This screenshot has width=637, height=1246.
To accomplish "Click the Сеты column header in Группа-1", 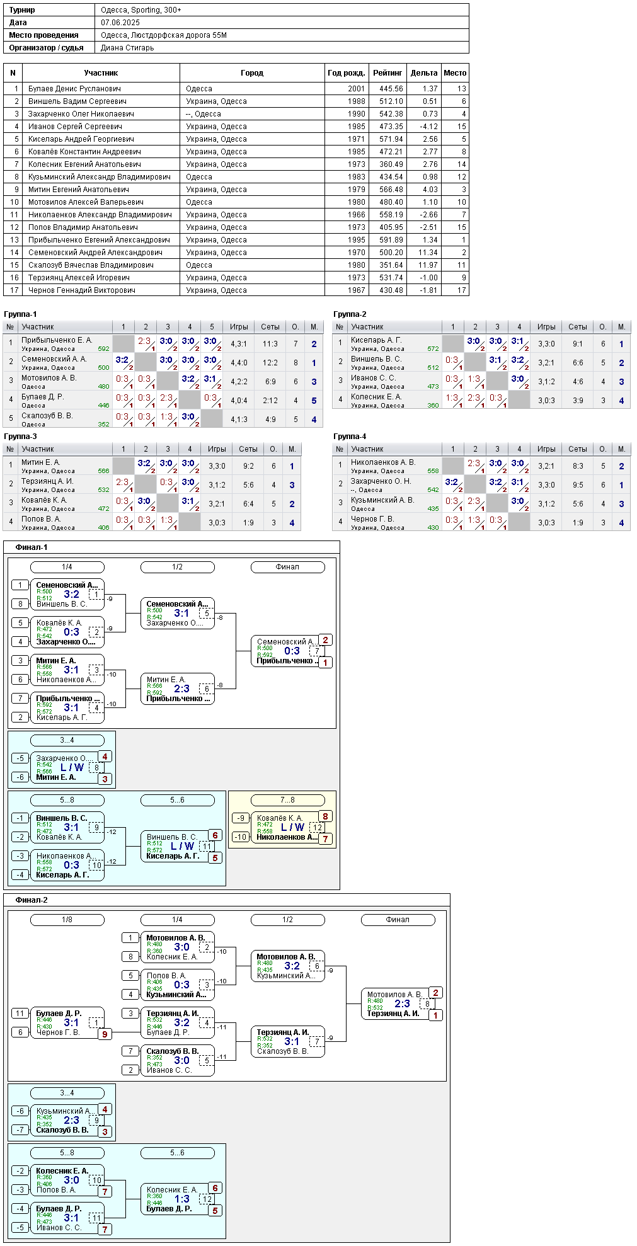I will 270,327.
